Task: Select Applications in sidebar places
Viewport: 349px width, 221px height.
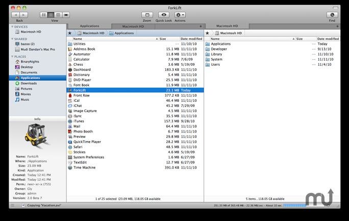Action: (38, 78)
